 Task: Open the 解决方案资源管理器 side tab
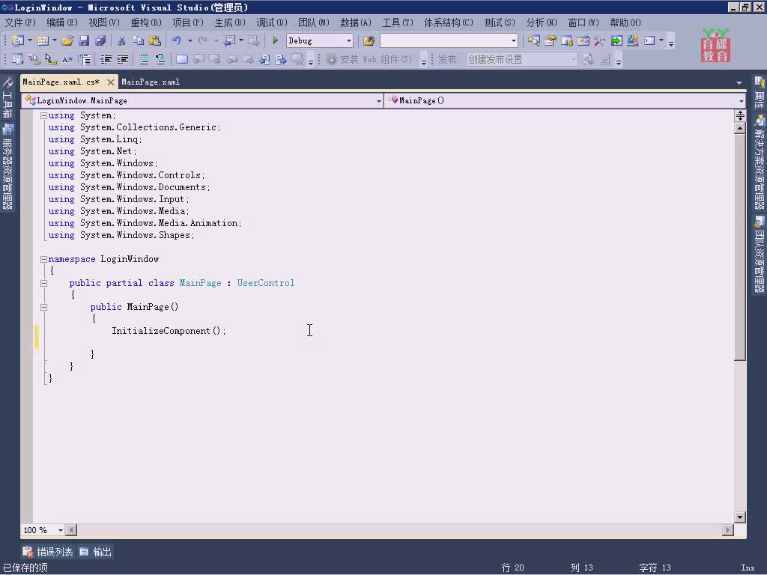760,162
